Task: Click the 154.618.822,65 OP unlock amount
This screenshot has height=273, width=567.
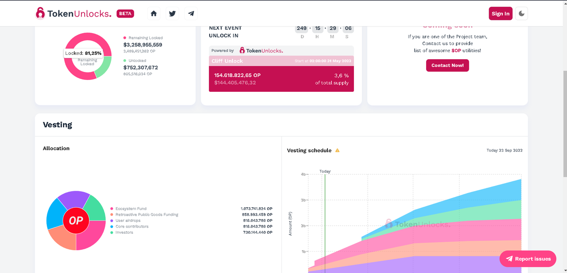Action: [x=237, y=75]
